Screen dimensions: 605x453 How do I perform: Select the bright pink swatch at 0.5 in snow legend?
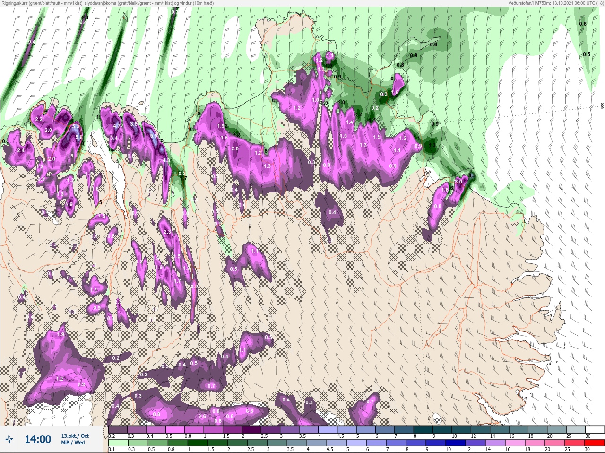click(175, 429)
